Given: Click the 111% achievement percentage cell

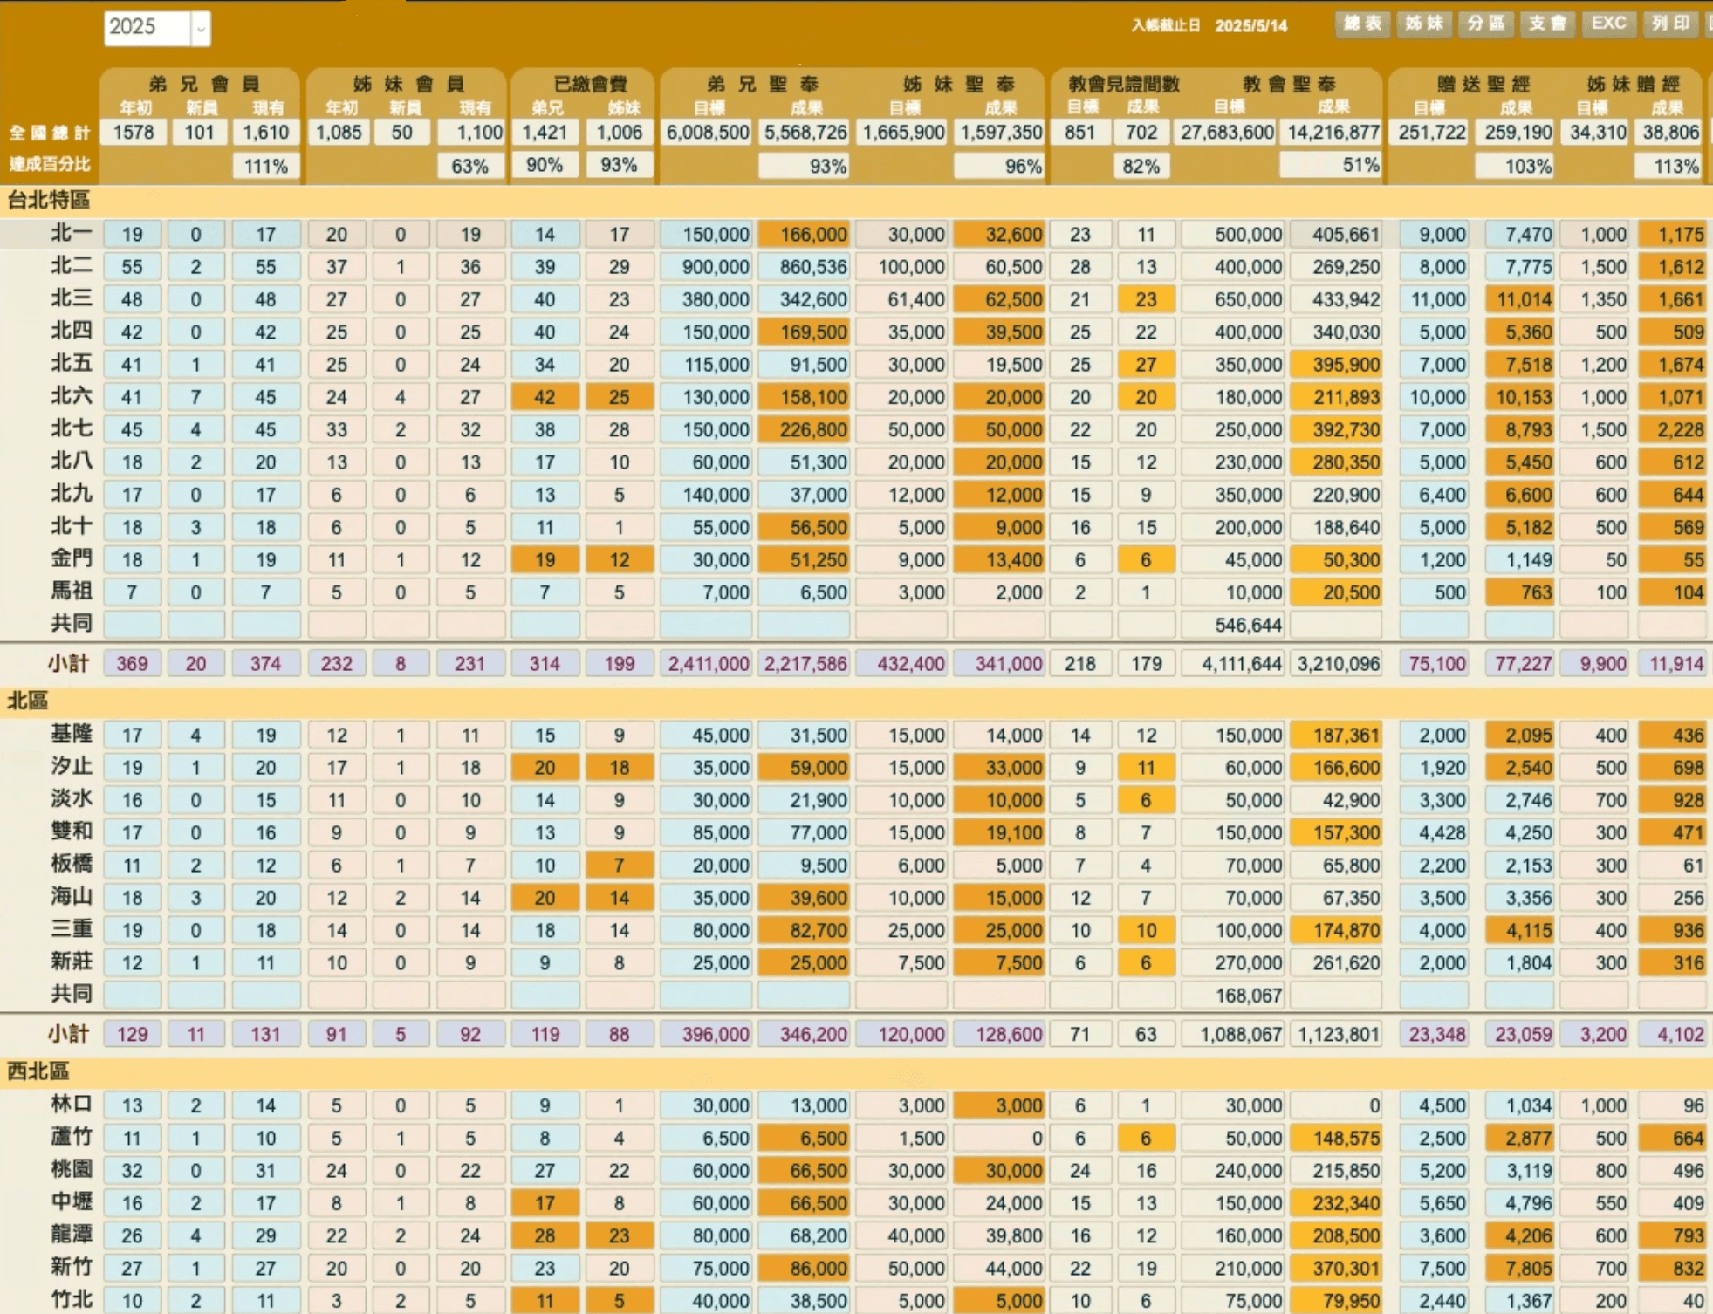Looking at the screenshot, I should click(265, 166).
